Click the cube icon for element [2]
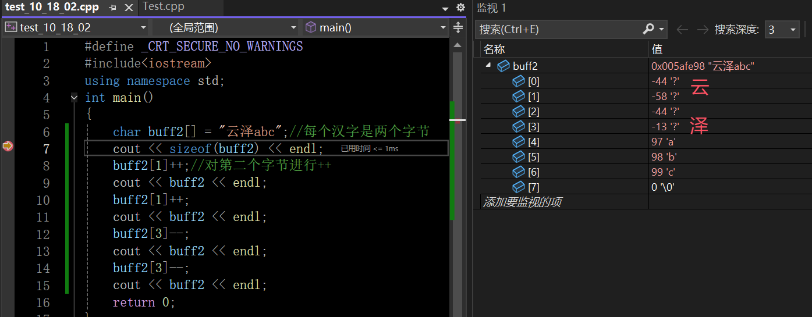Screen dimensions: 812x317 click(x=518, y=112)
